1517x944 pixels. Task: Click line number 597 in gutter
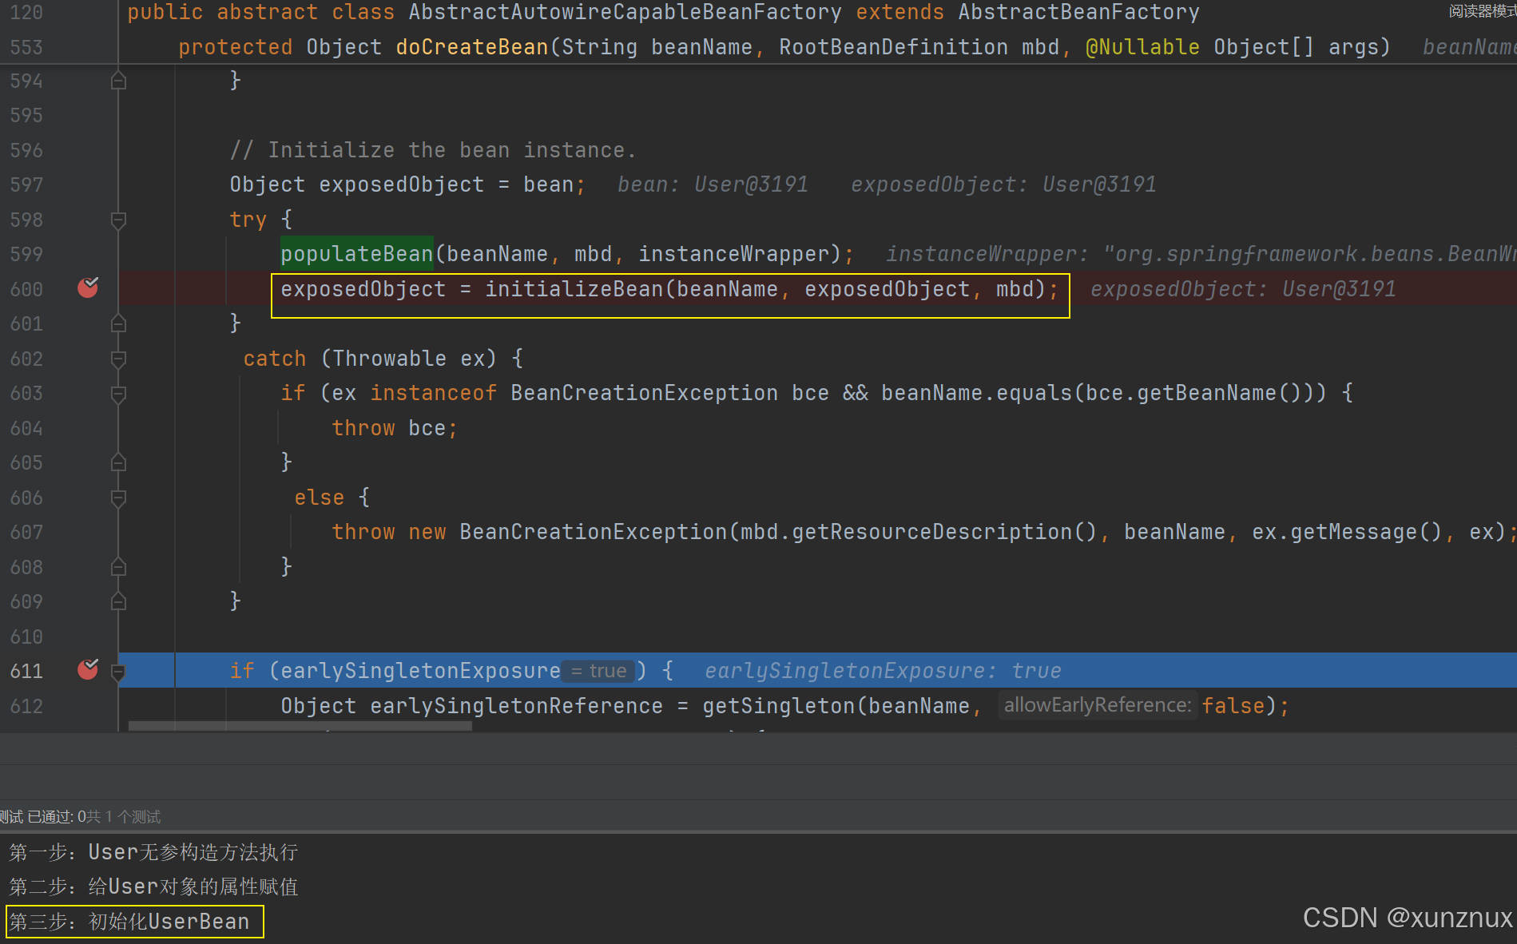[26, 184]
